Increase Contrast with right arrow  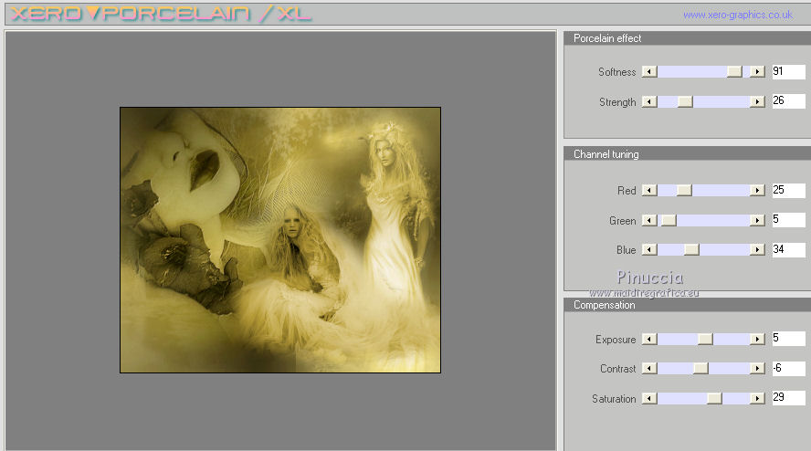[x=757, y=368]
